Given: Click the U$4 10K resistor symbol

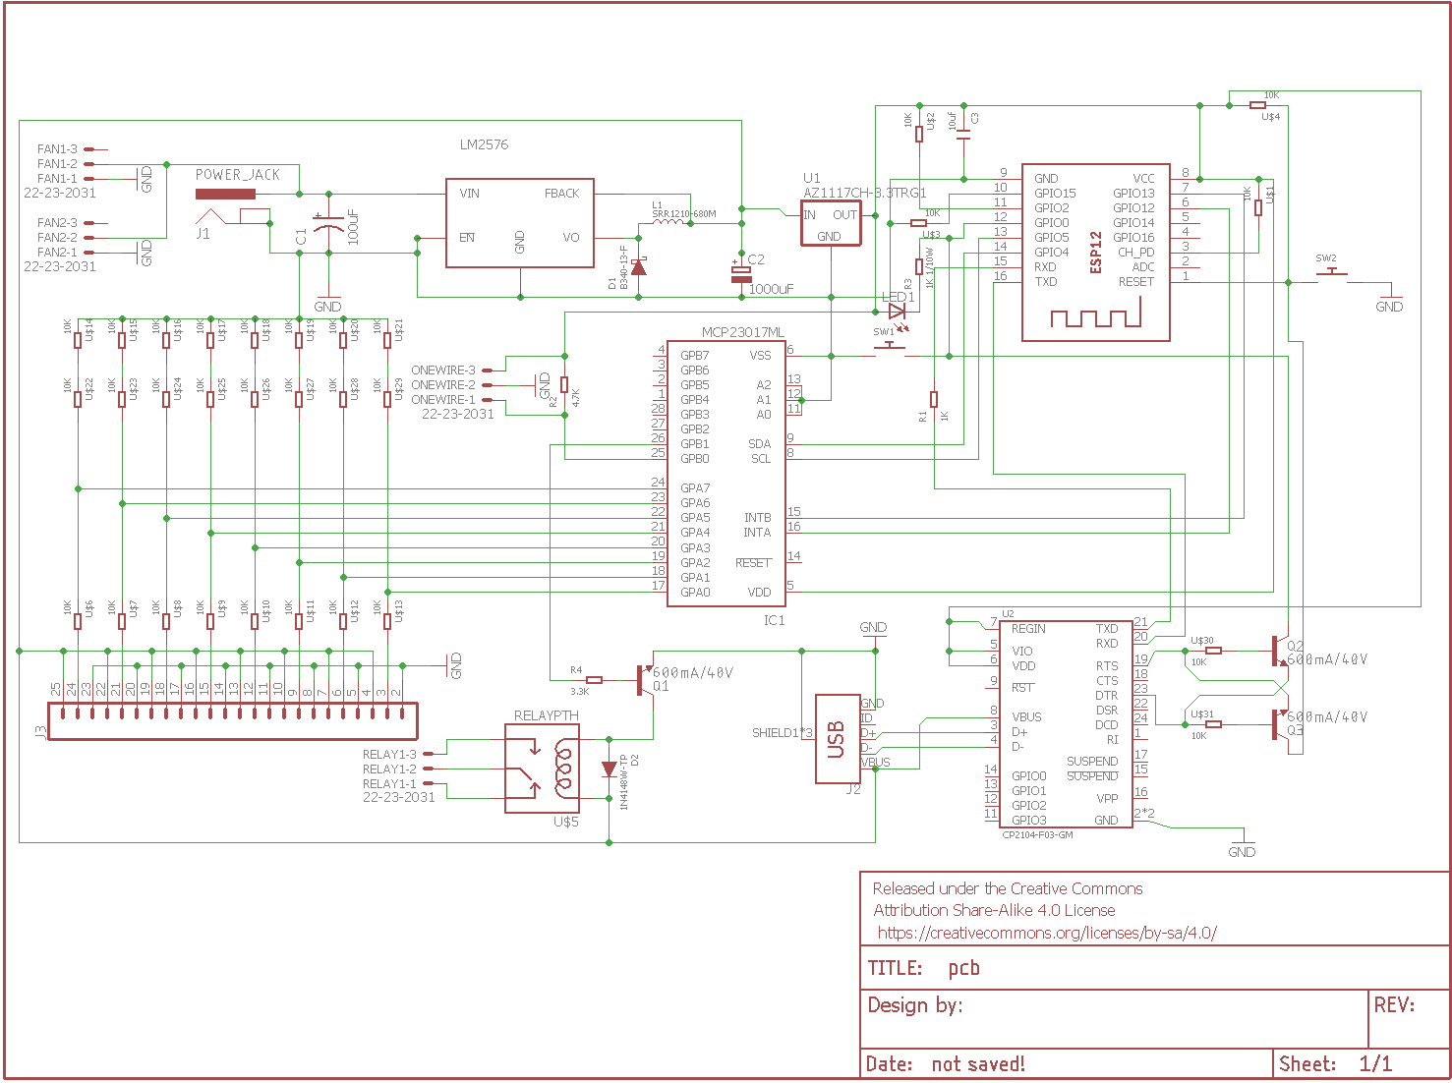Looking at the screenshot, I should pos(1258,105).
